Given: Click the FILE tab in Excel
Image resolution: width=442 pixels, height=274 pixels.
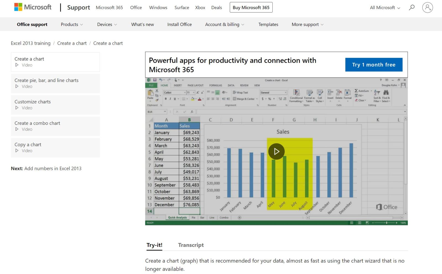Looking at the screenshot, I should tap(151, 85).
